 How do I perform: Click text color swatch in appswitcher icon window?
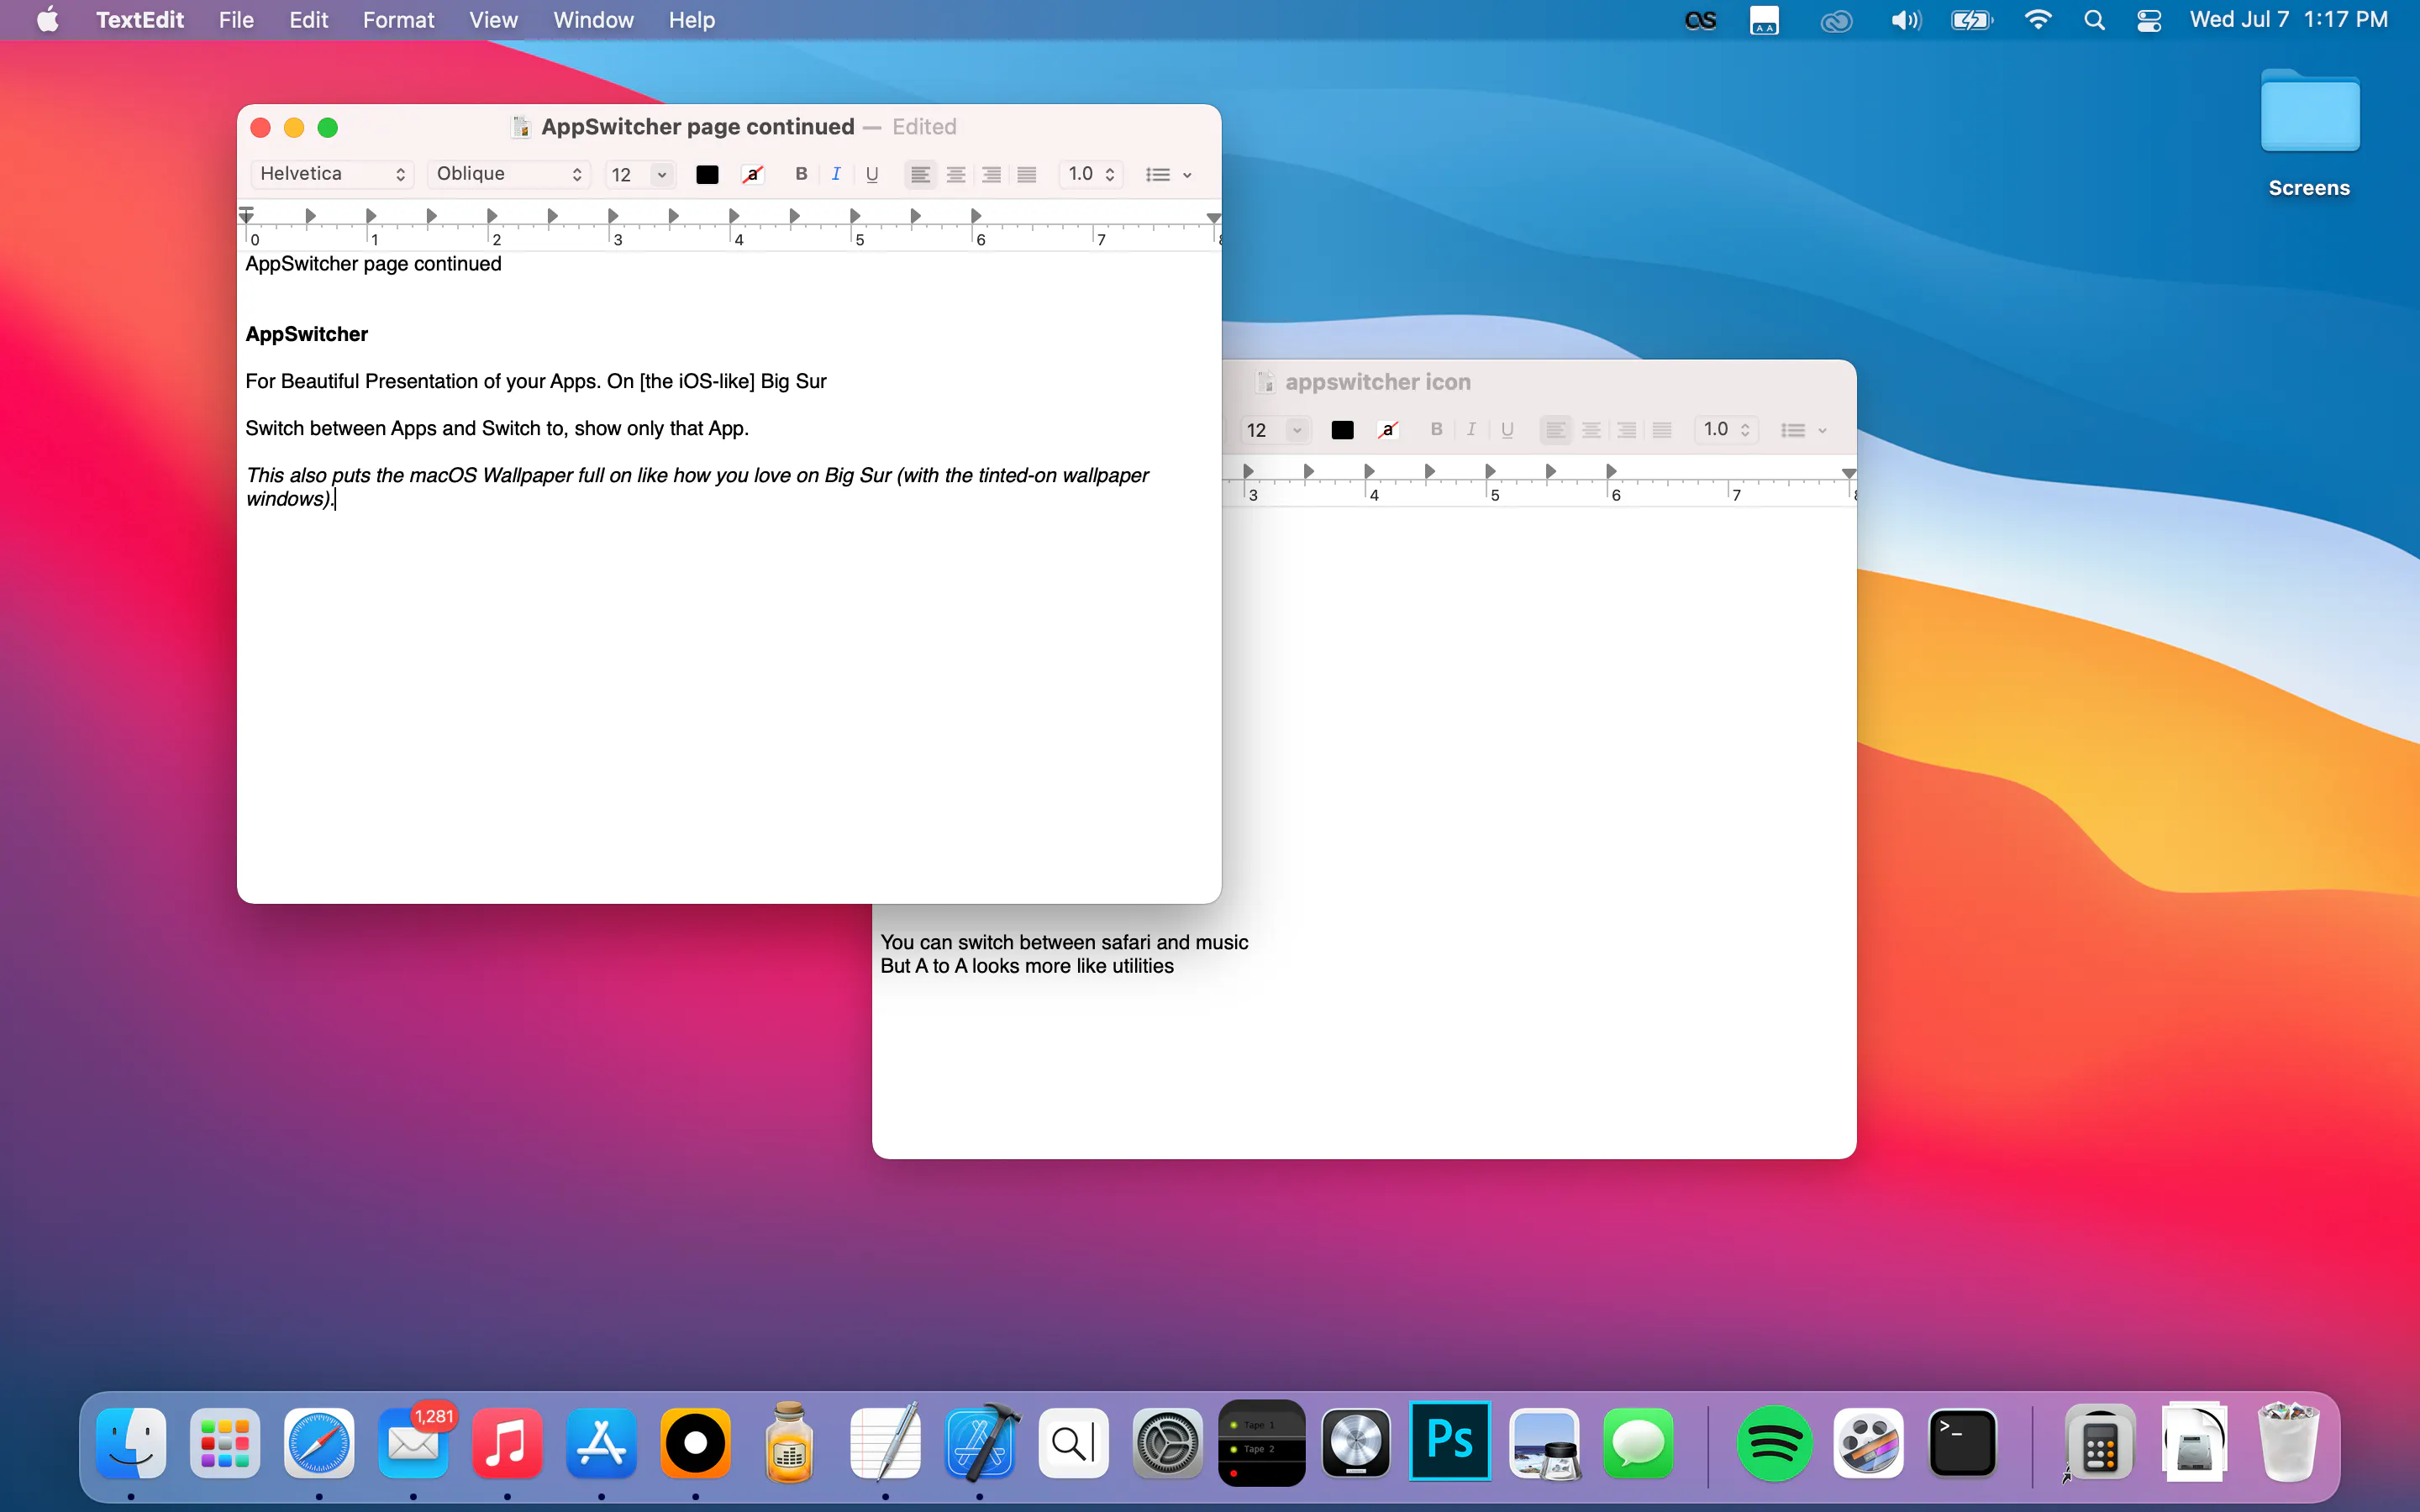point(1342,430)
